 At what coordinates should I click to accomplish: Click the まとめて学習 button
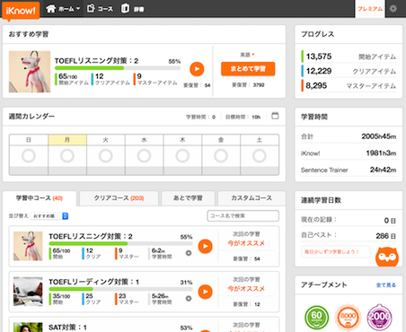pos(248,69)
